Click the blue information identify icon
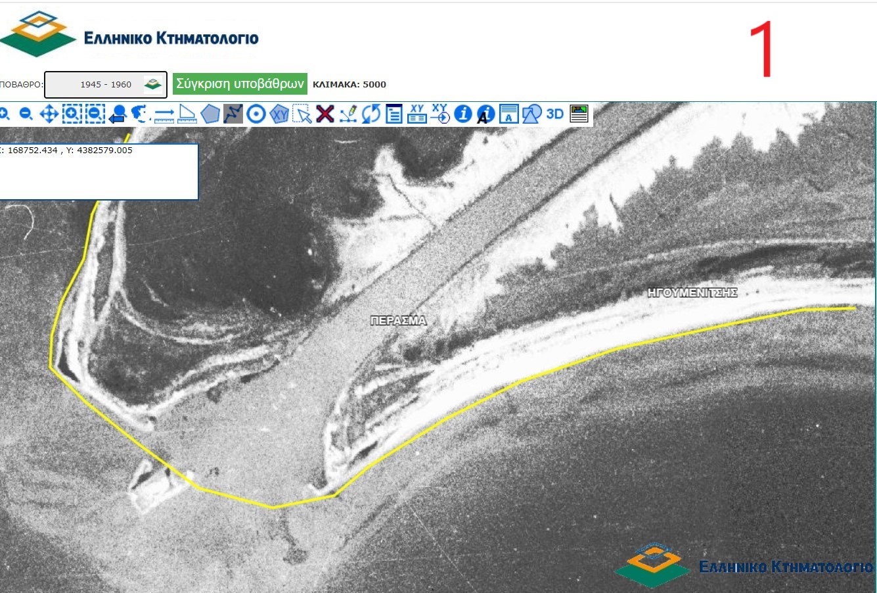Screen dimensions: 877x593 click(463, 114)
